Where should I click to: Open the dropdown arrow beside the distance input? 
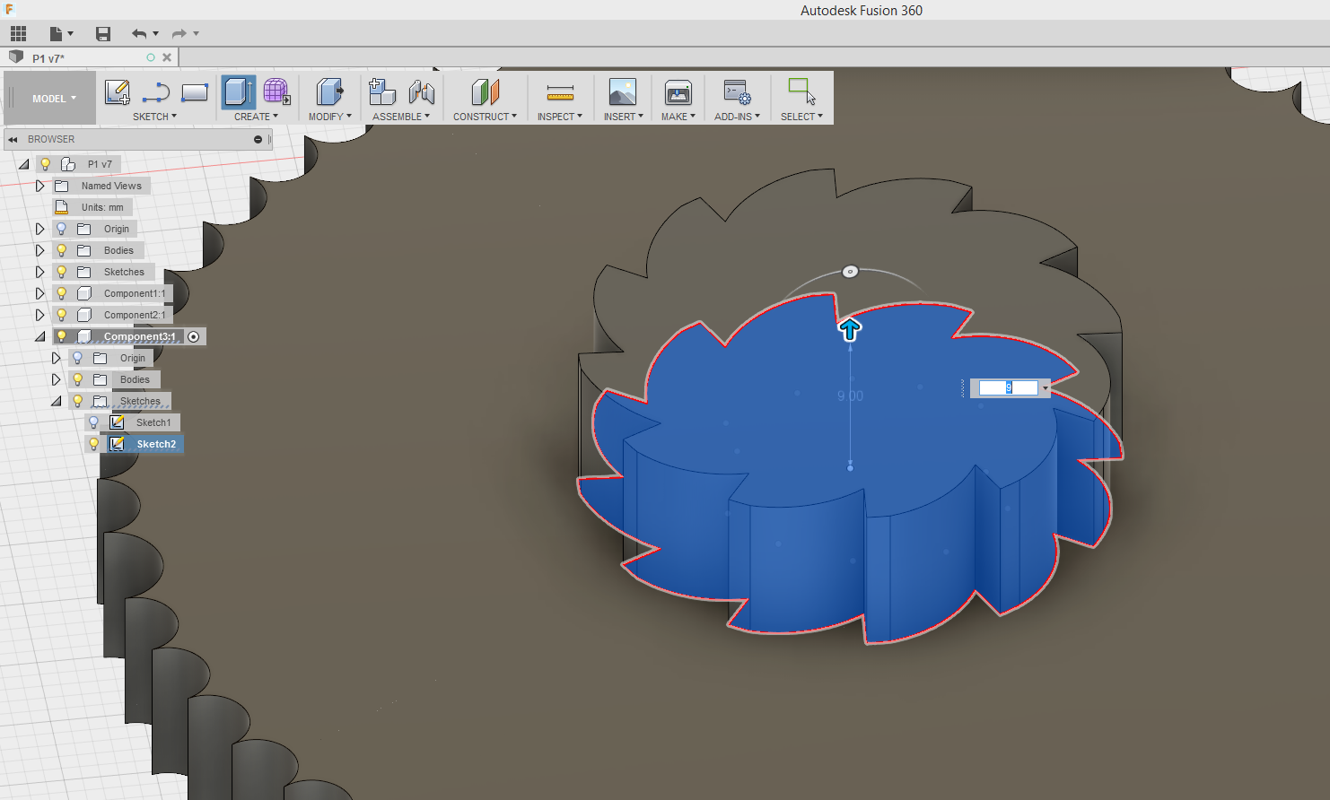click(1046, 388)
